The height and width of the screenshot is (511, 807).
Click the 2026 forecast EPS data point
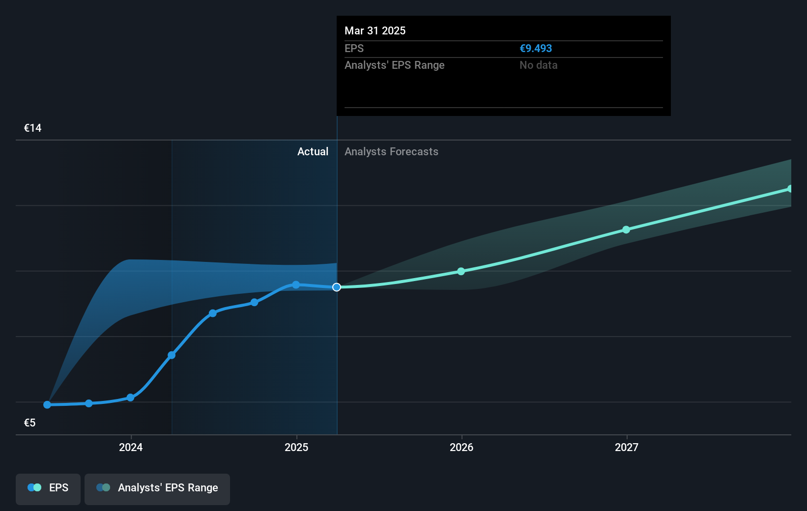(x=461, y=271)
